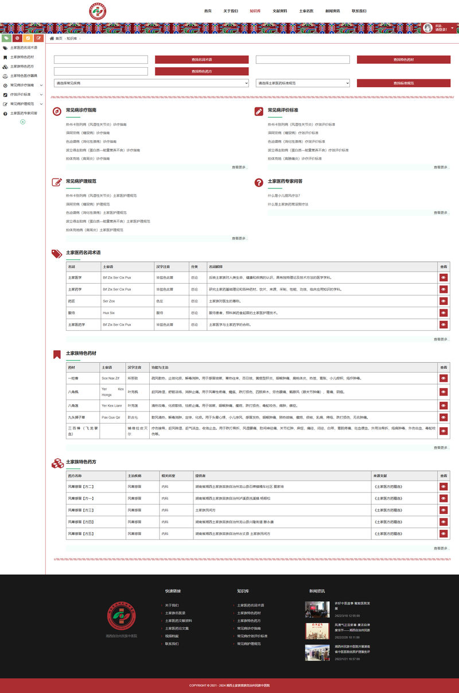Open the second news thumbnail in footer
The width and height of the screenshot is (459, 693).
pos(317,632)
